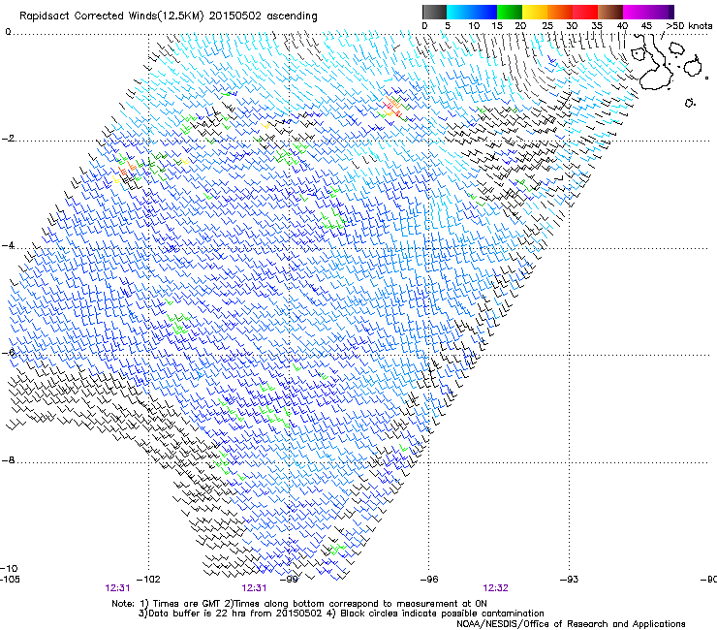Click the magenta 40-45 knots legend segment
This screenshot has width=717, height=630.
pyautogui.click(x=636, y=12)
